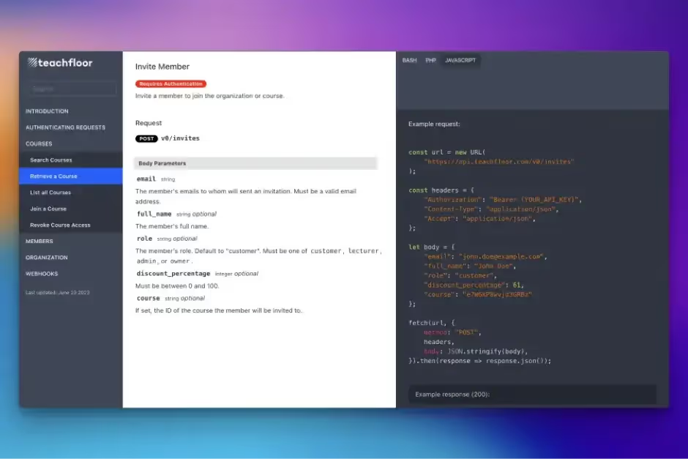
Task: Click the v0/invites endpoint path
Action: point(180,138)
